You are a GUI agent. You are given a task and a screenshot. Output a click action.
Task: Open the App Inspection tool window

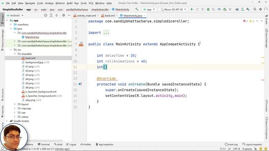(105, 144)
